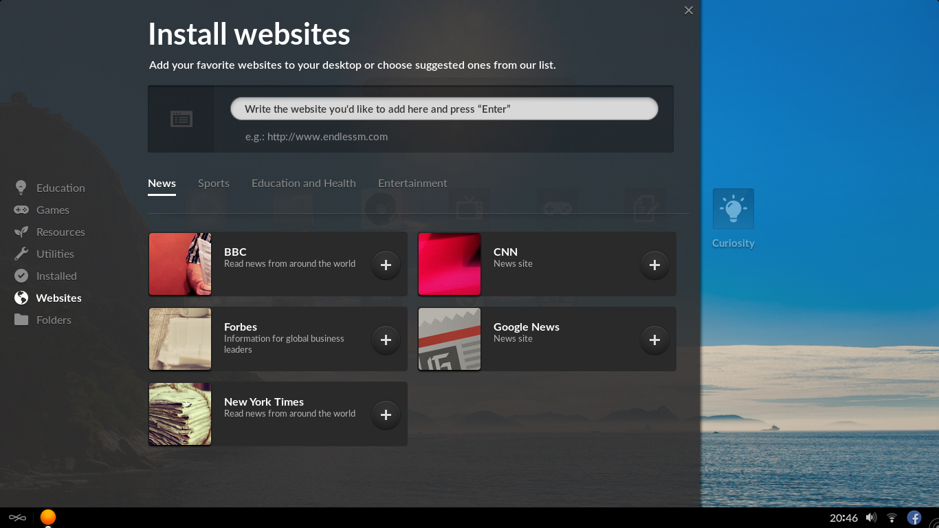Select the Websites category label

pyautogui.click(x=58, y=298)
